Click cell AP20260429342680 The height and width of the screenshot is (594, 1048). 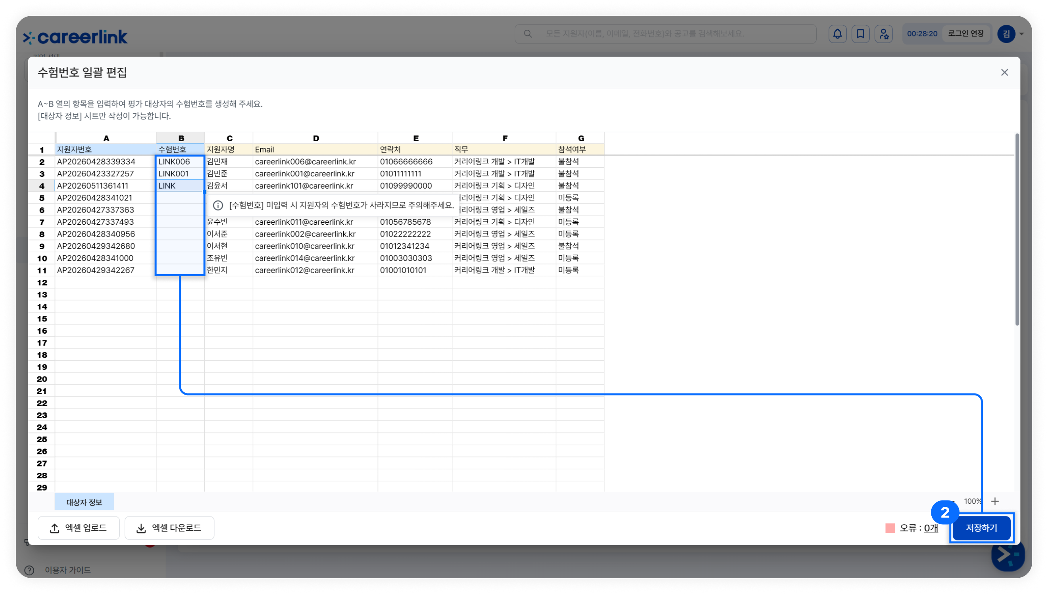click(106, 246)
